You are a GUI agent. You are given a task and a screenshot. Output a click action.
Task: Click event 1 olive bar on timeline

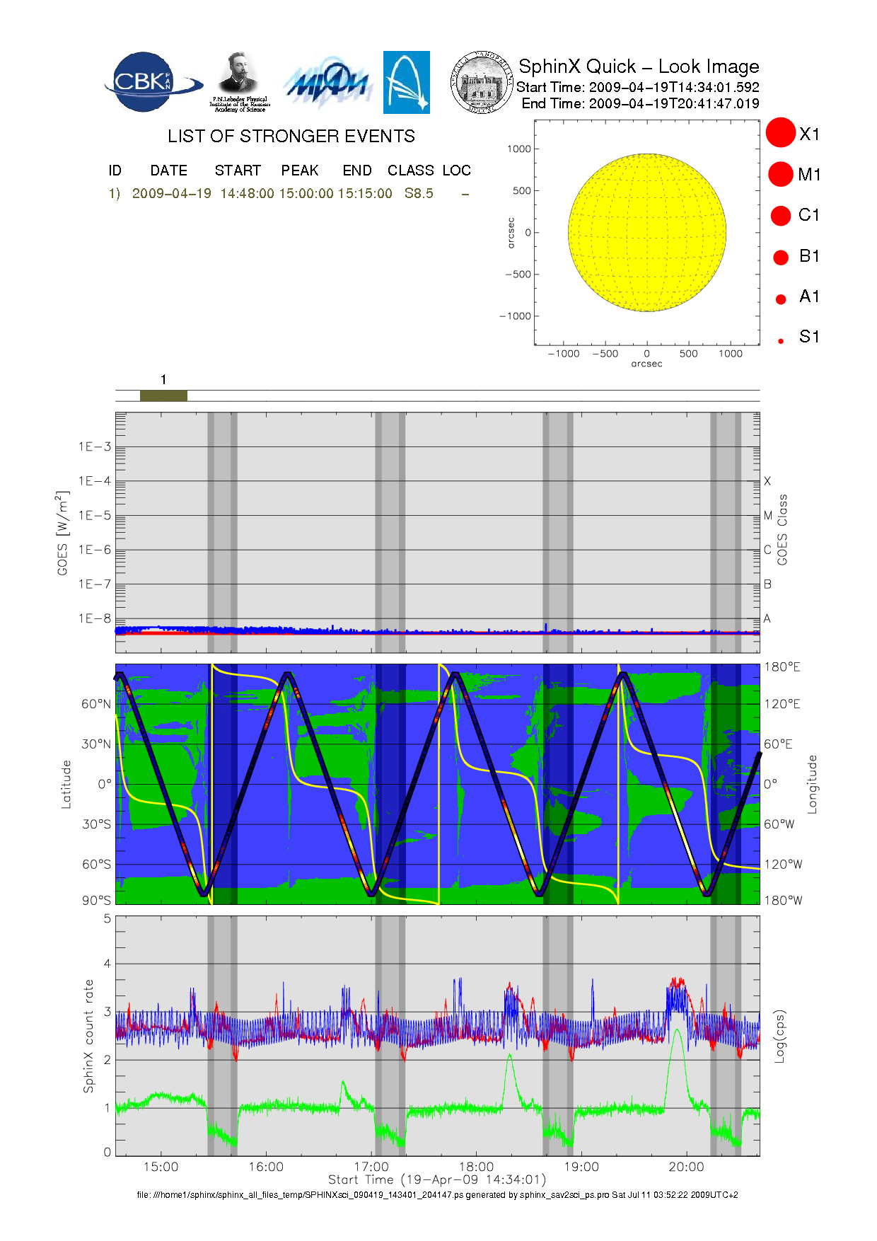pos(163,396)
